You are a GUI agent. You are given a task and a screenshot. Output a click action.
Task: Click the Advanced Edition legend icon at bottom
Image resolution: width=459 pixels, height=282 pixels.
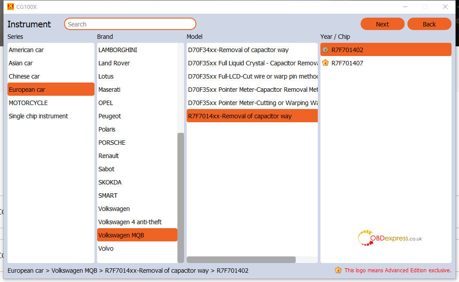pyautogui.click(x=338, y=270)
